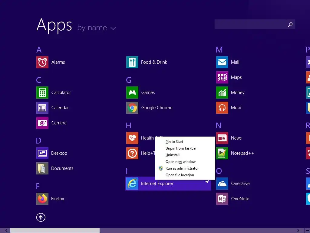
Task: Click the letter N group header
Action: (219, 126)
